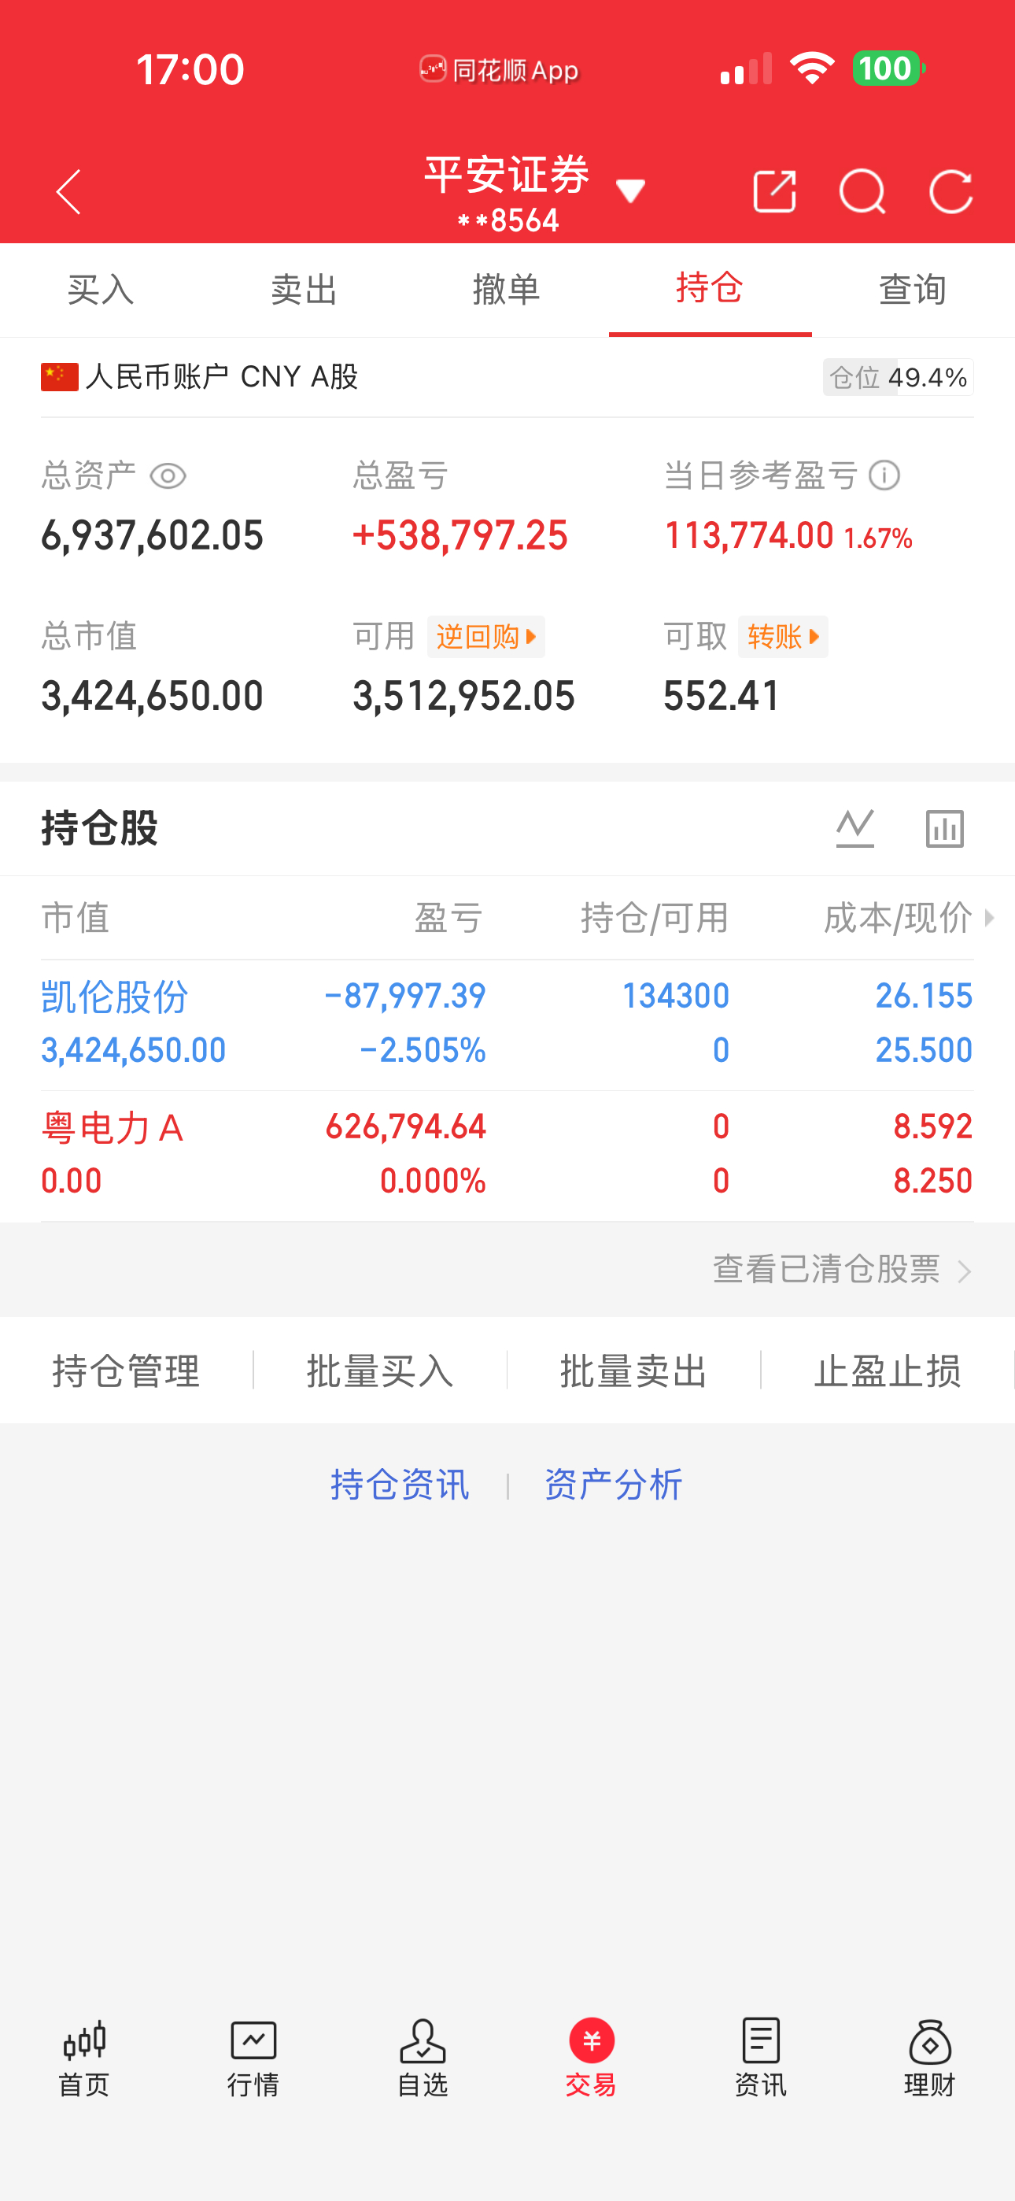
Task: Open info icon next to 当日参考盈亏
Action: click(x=884, y=475)
